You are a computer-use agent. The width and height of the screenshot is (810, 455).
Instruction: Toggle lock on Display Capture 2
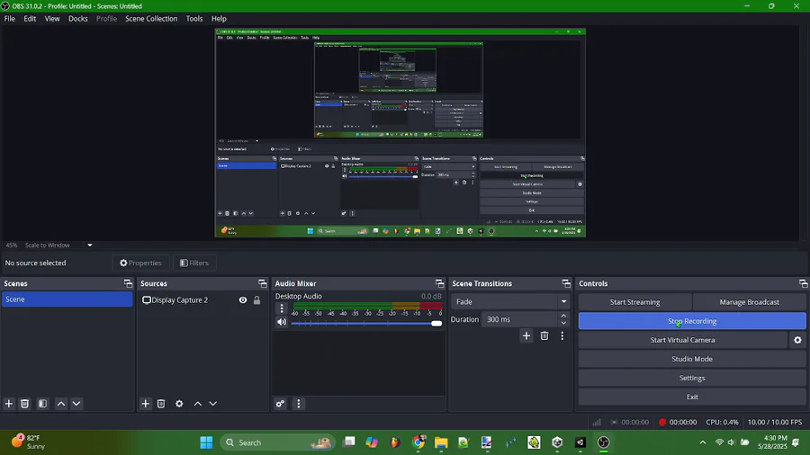tap(256, 299)
